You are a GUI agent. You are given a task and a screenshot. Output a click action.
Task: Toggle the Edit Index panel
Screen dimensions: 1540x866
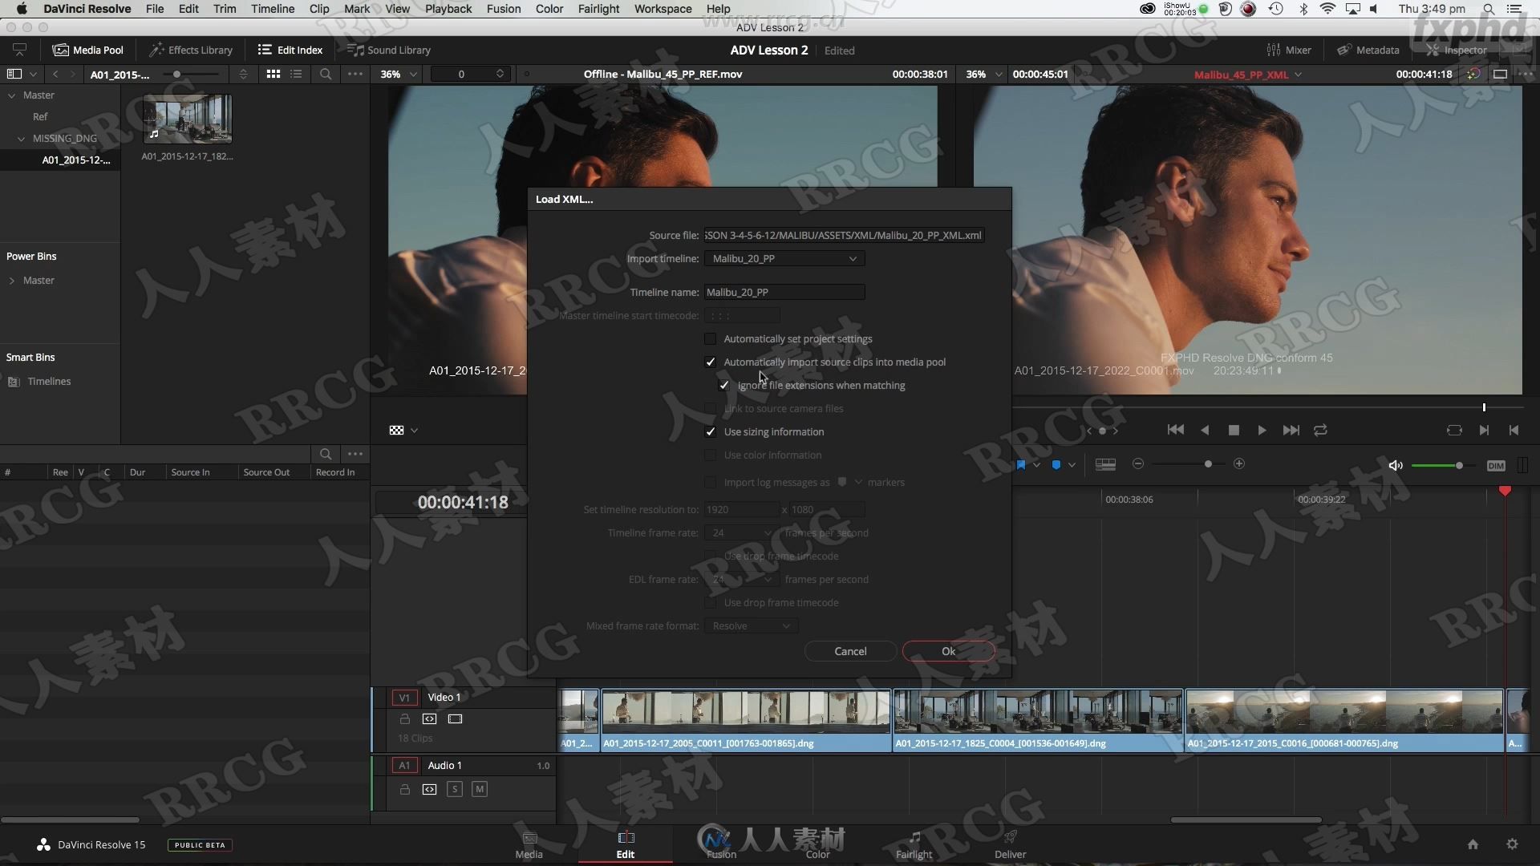point(290,50)
